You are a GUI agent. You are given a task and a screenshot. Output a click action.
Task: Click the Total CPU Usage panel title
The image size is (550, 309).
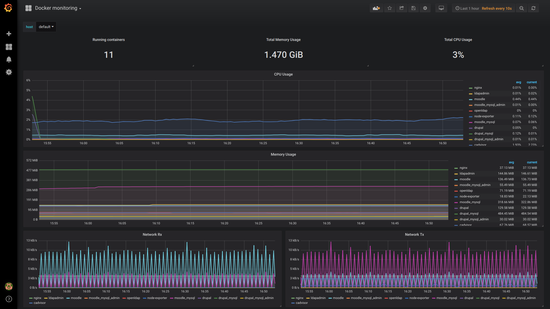tap(458, 40)
